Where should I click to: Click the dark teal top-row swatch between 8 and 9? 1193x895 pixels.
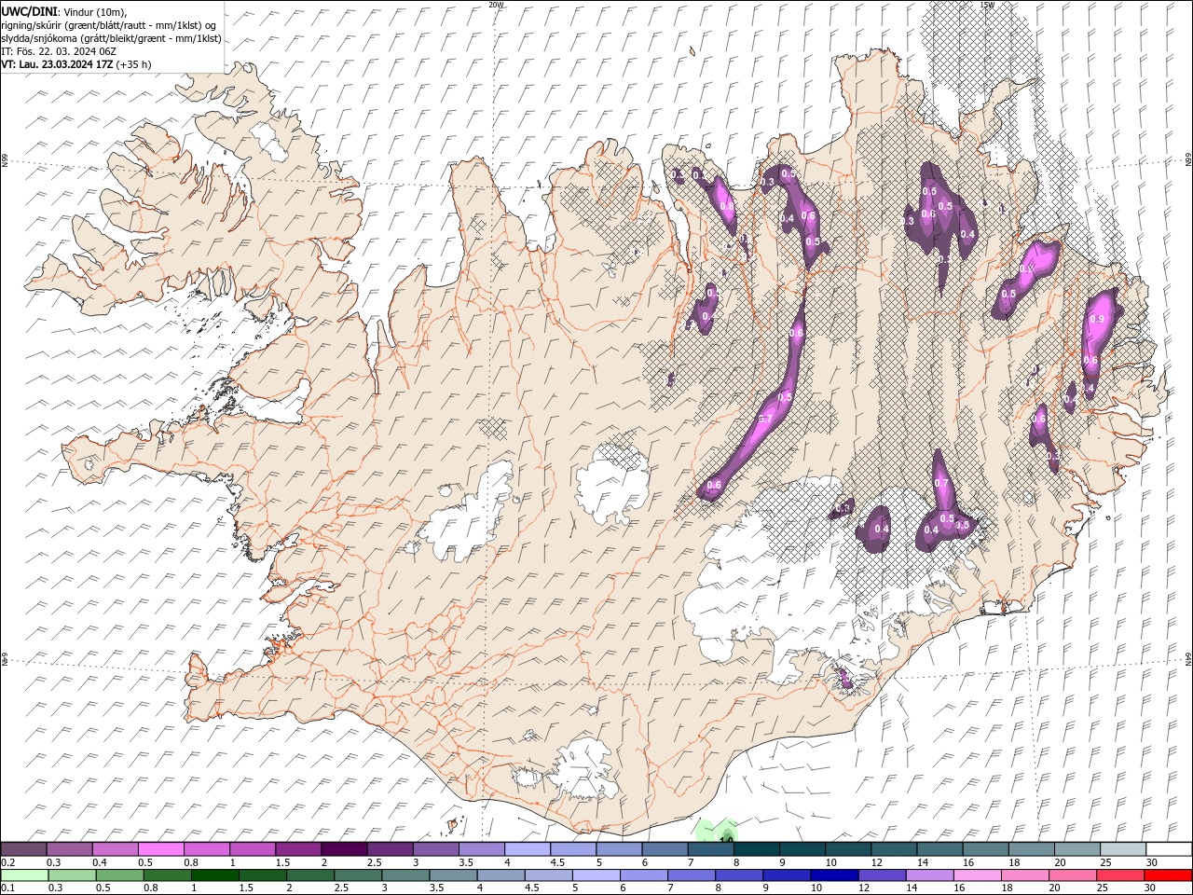point(757,849)
